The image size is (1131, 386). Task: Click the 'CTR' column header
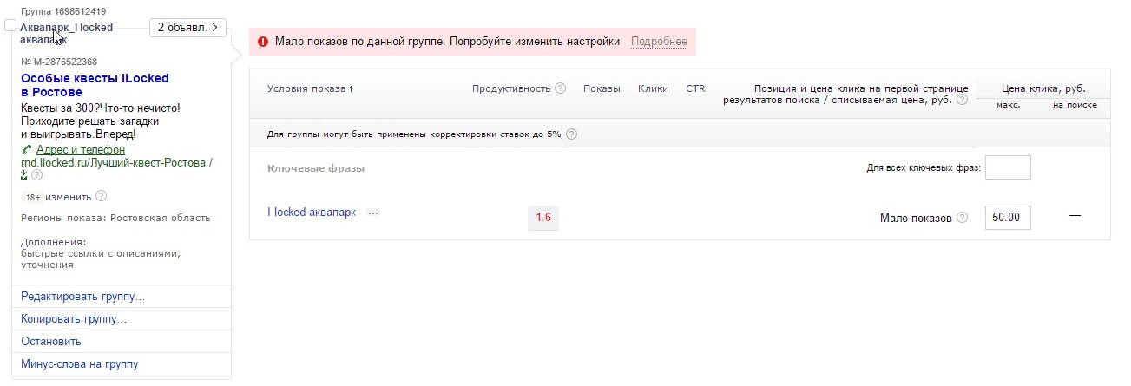[x=695, y=88]
